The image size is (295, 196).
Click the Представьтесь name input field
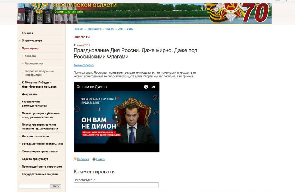(x=116, y=185)
